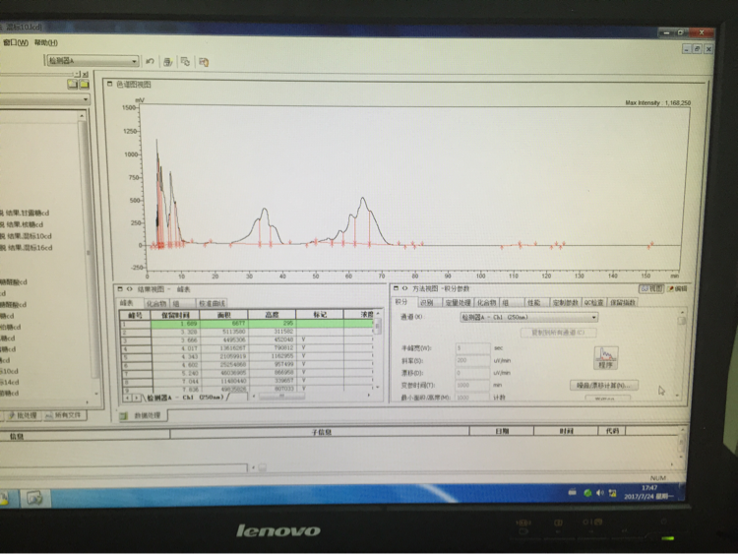The image size is (738, 554).
Task: Click the yellow folder icon in left panel
Action: pos(85,85)
